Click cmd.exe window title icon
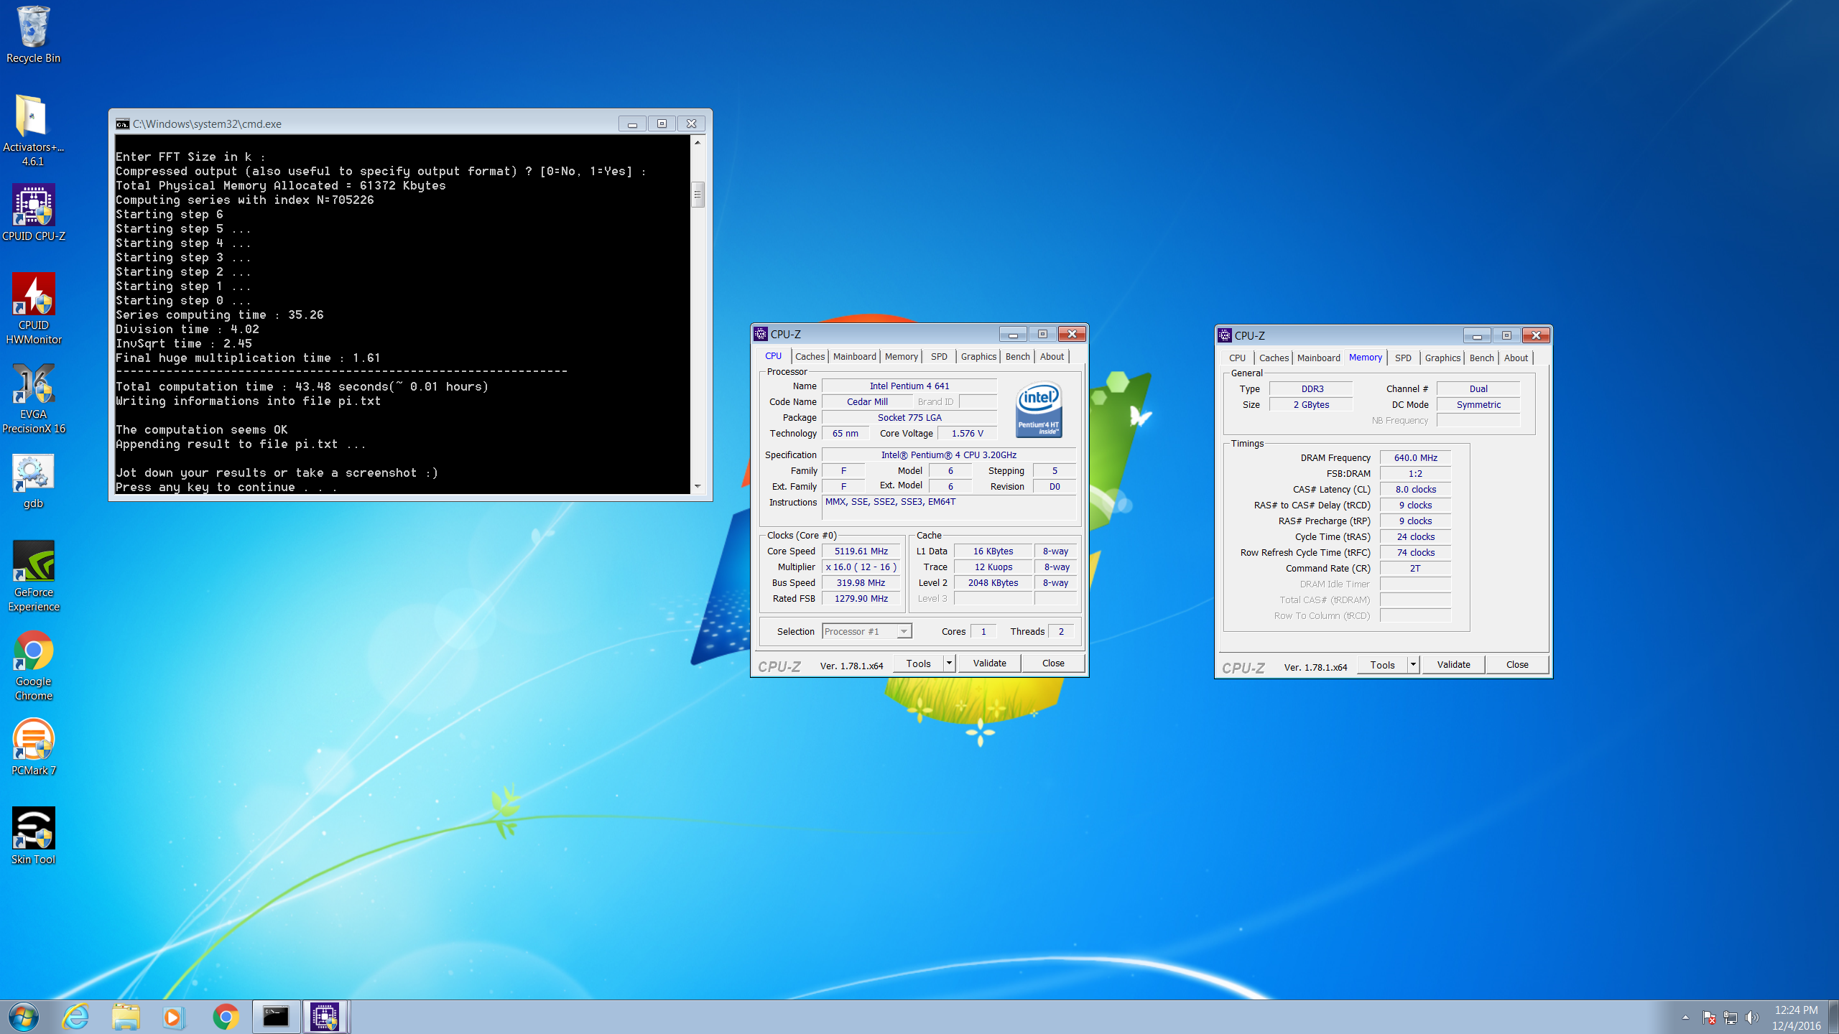 [x=123, y=124]
